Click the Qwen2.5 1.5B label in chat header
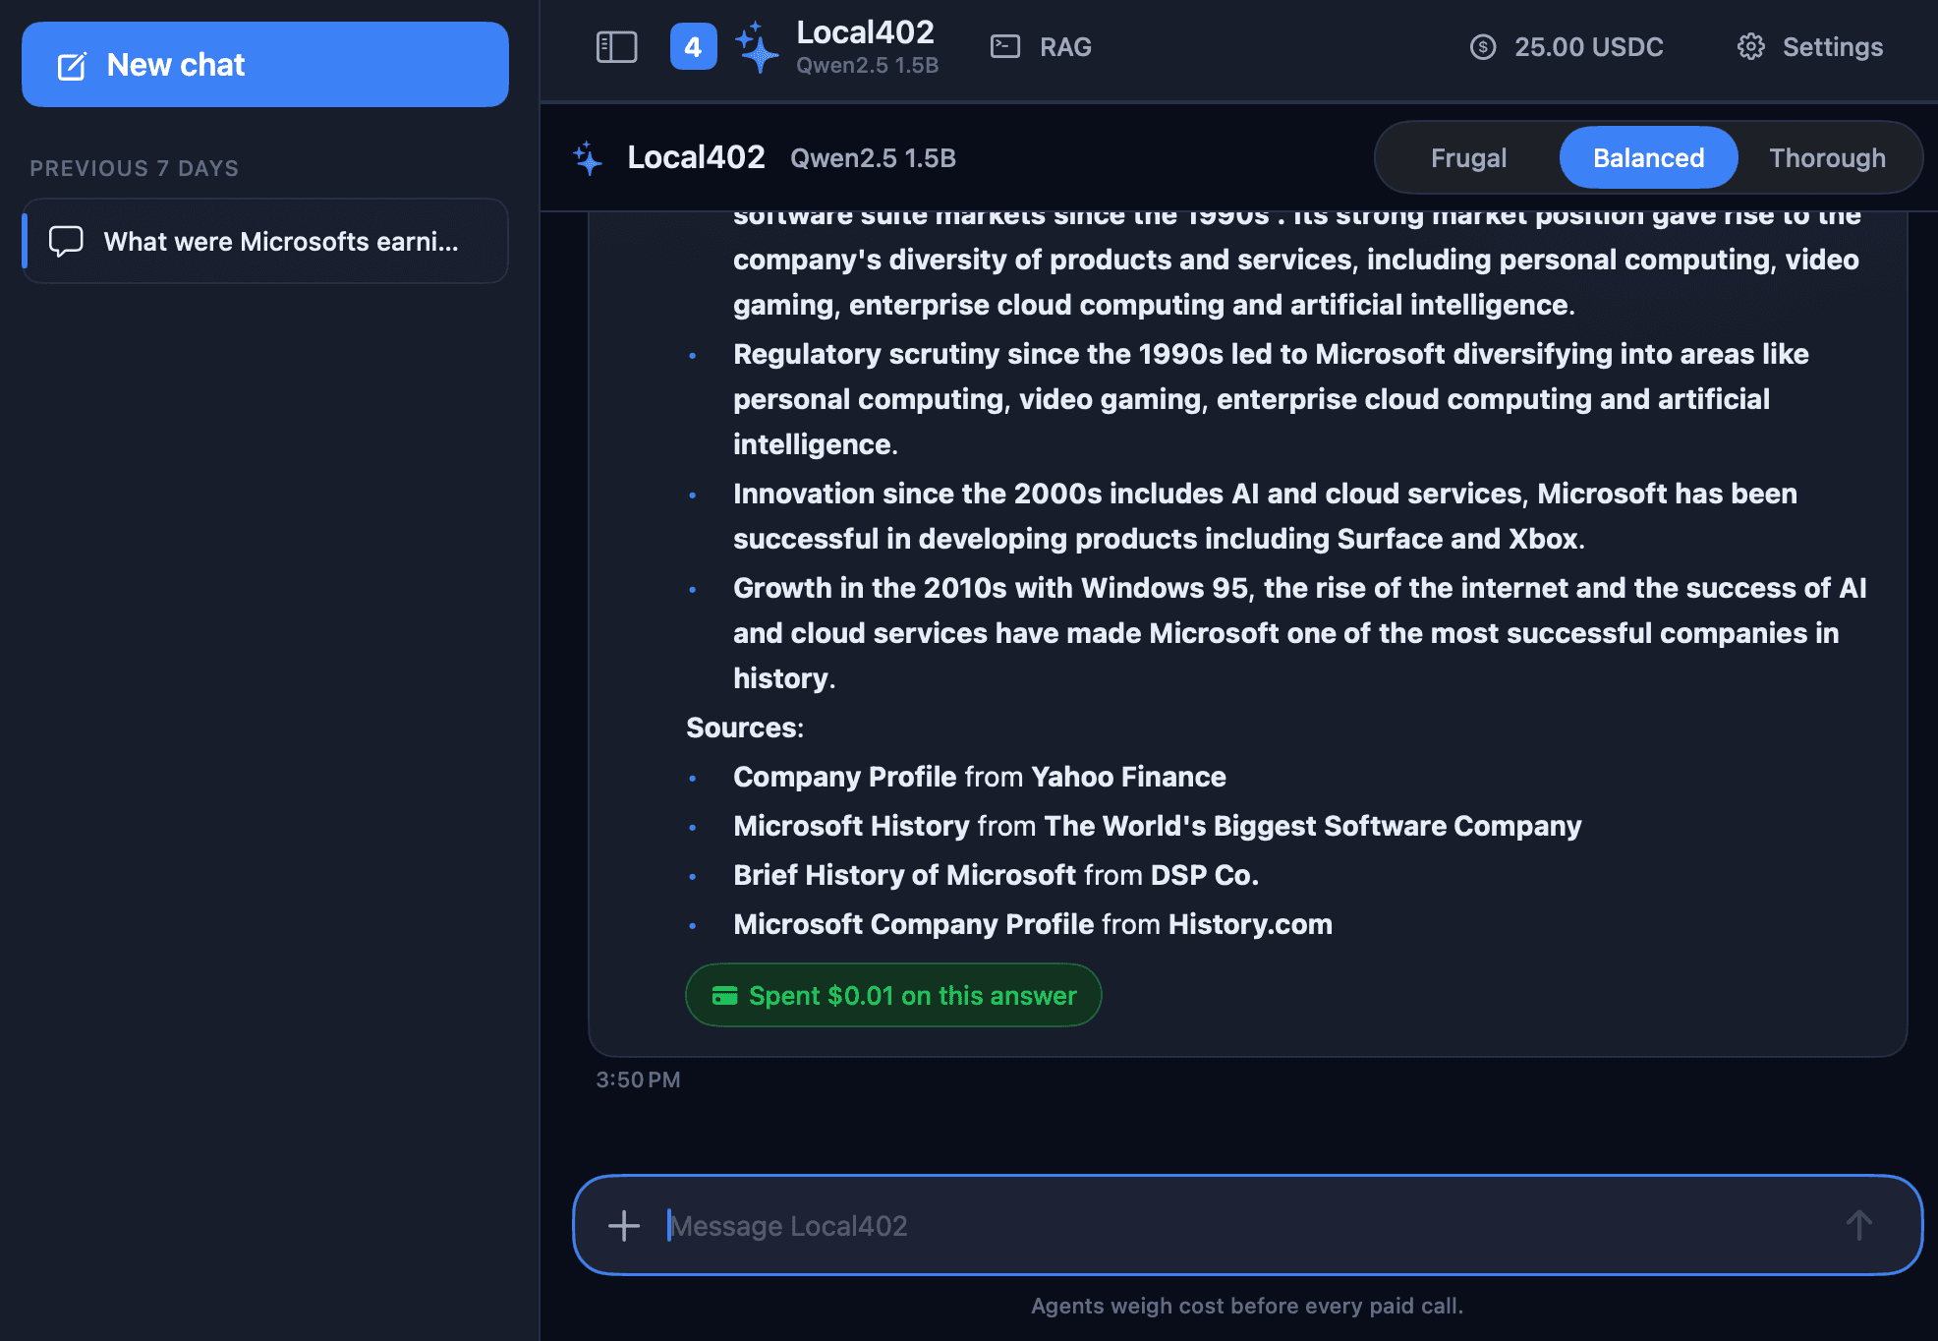Screen dimensions: 1938x1341 873,158
